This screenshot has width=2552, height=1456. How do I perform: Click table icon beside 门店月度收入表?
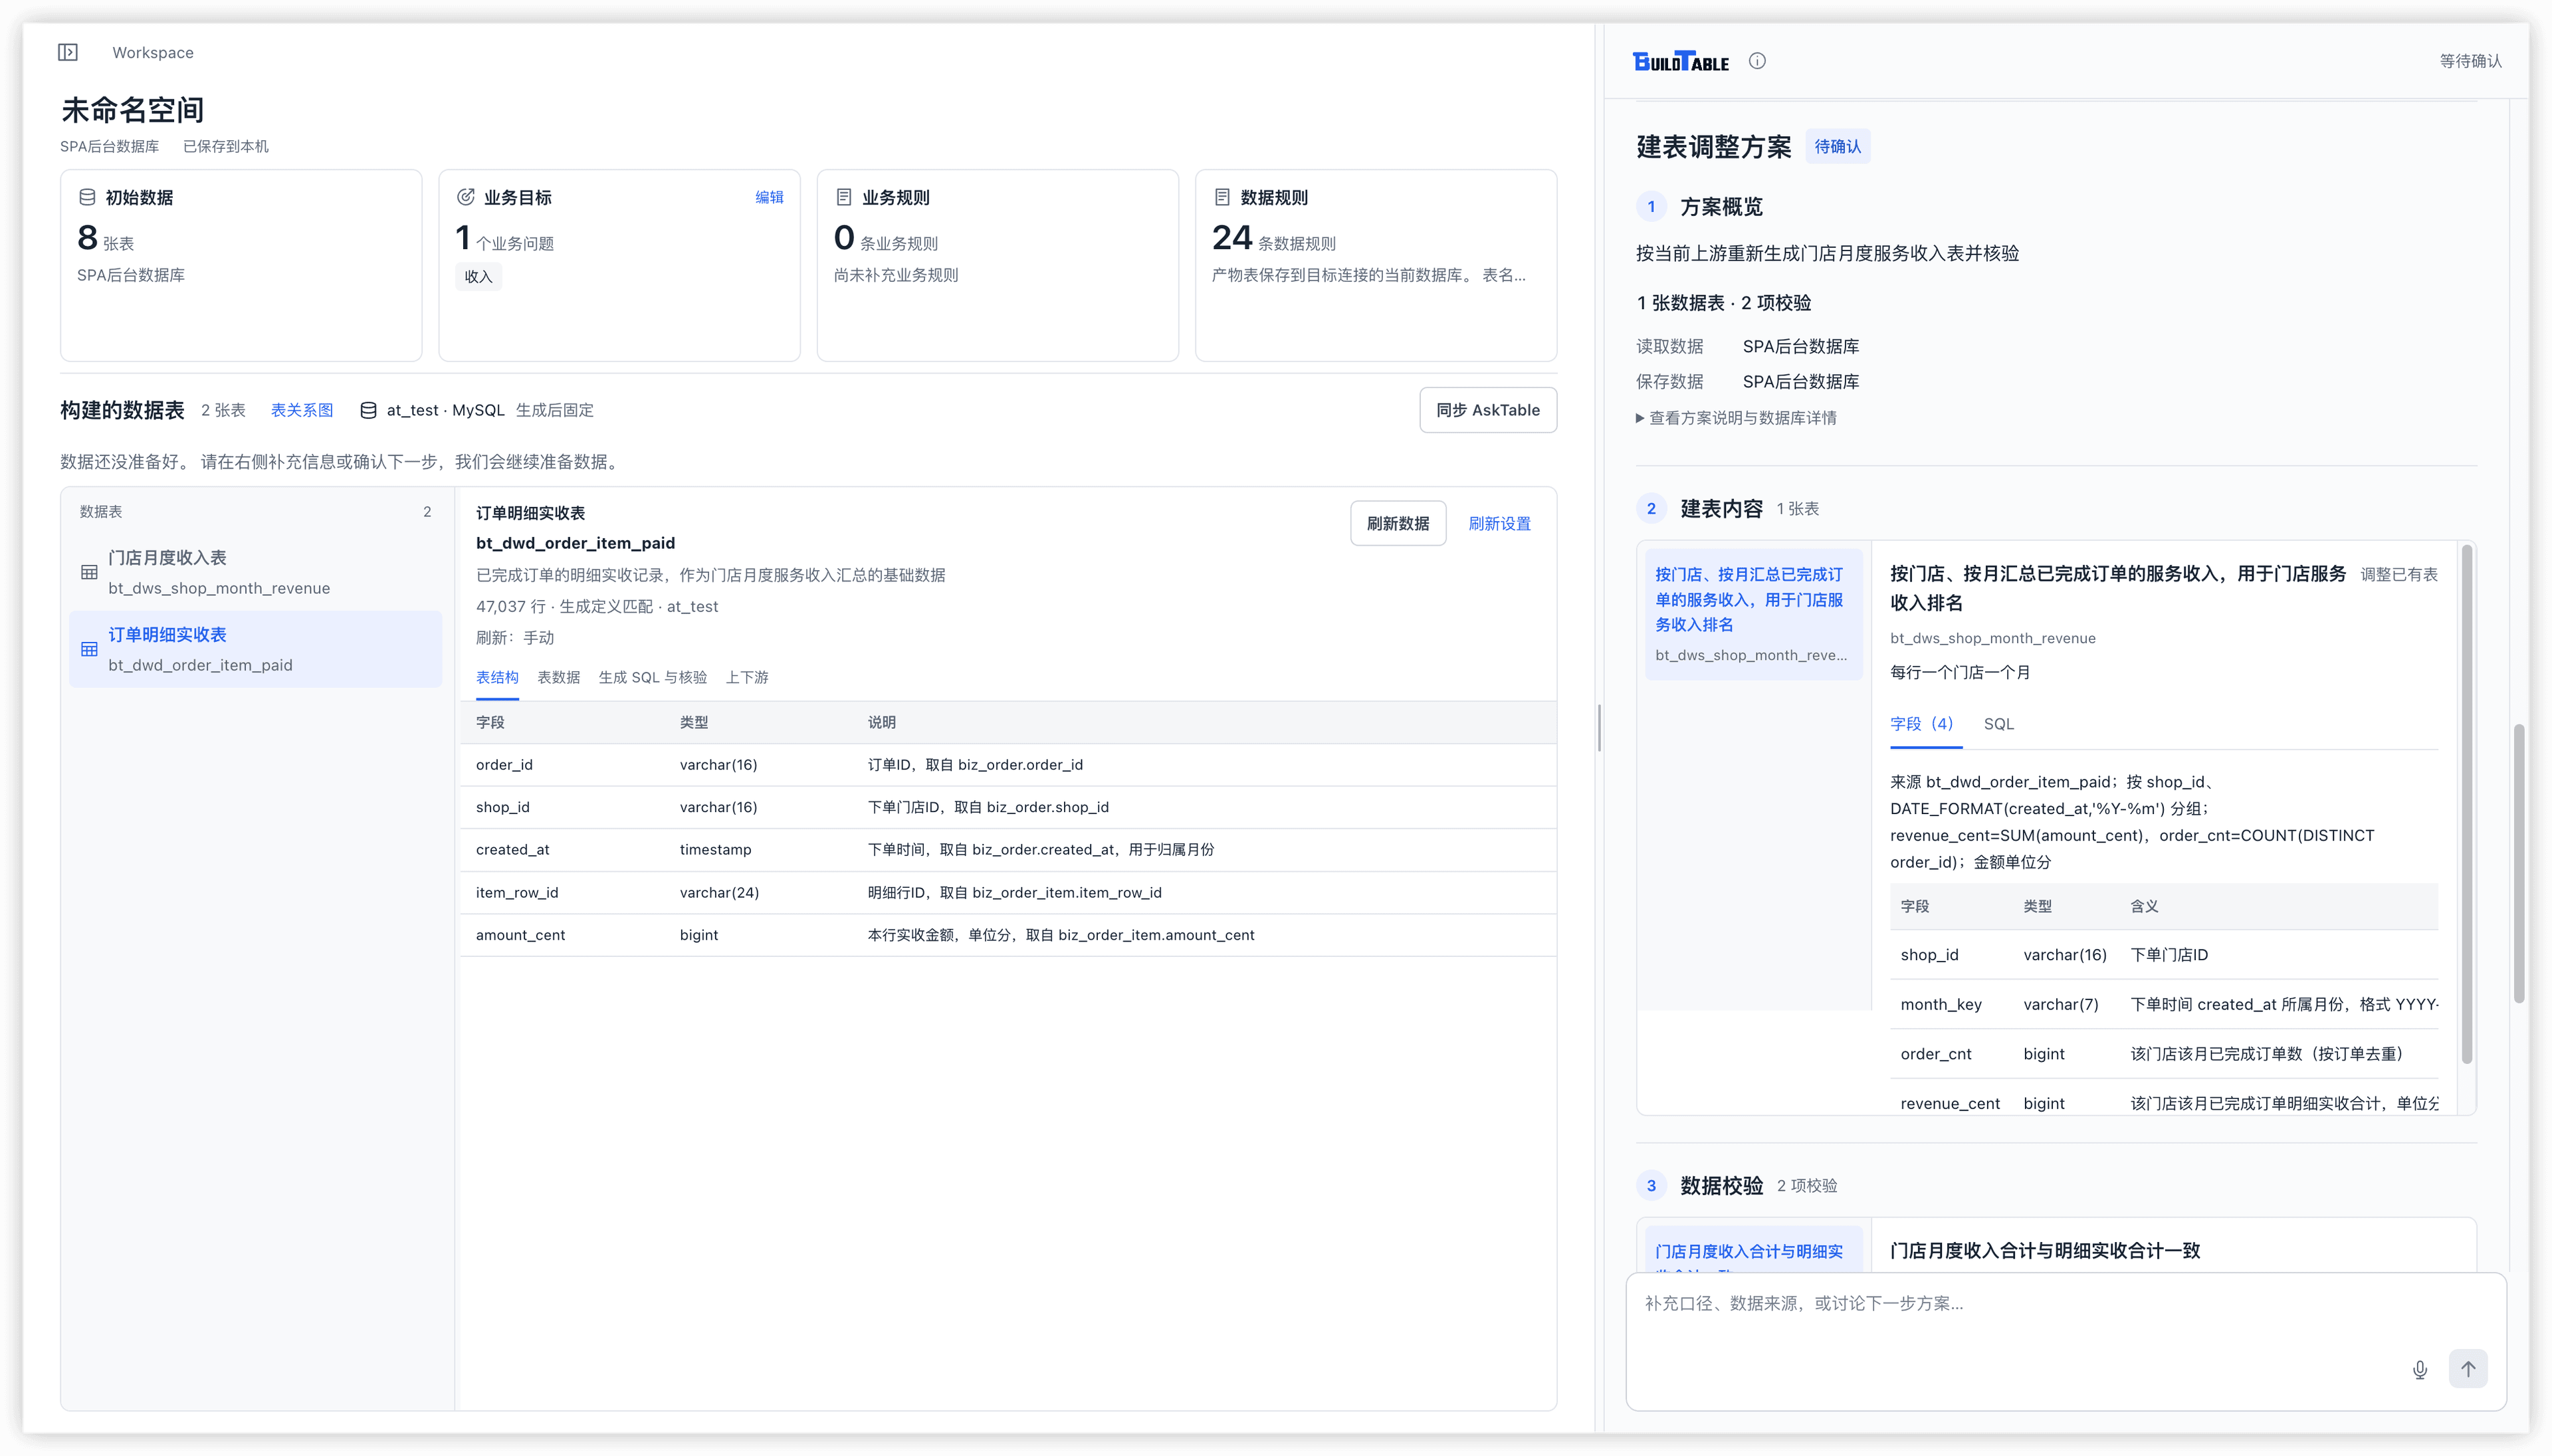click(x=89, y=572)
